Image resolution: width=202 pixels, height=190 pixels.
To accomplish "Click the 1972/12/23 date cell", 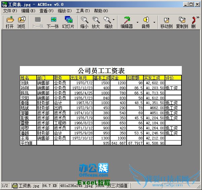I will (x=81, y=88).
